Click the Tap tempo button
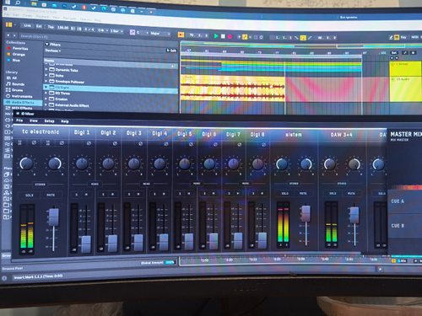This screenshot has height=316, width=422. coord(51,27)
